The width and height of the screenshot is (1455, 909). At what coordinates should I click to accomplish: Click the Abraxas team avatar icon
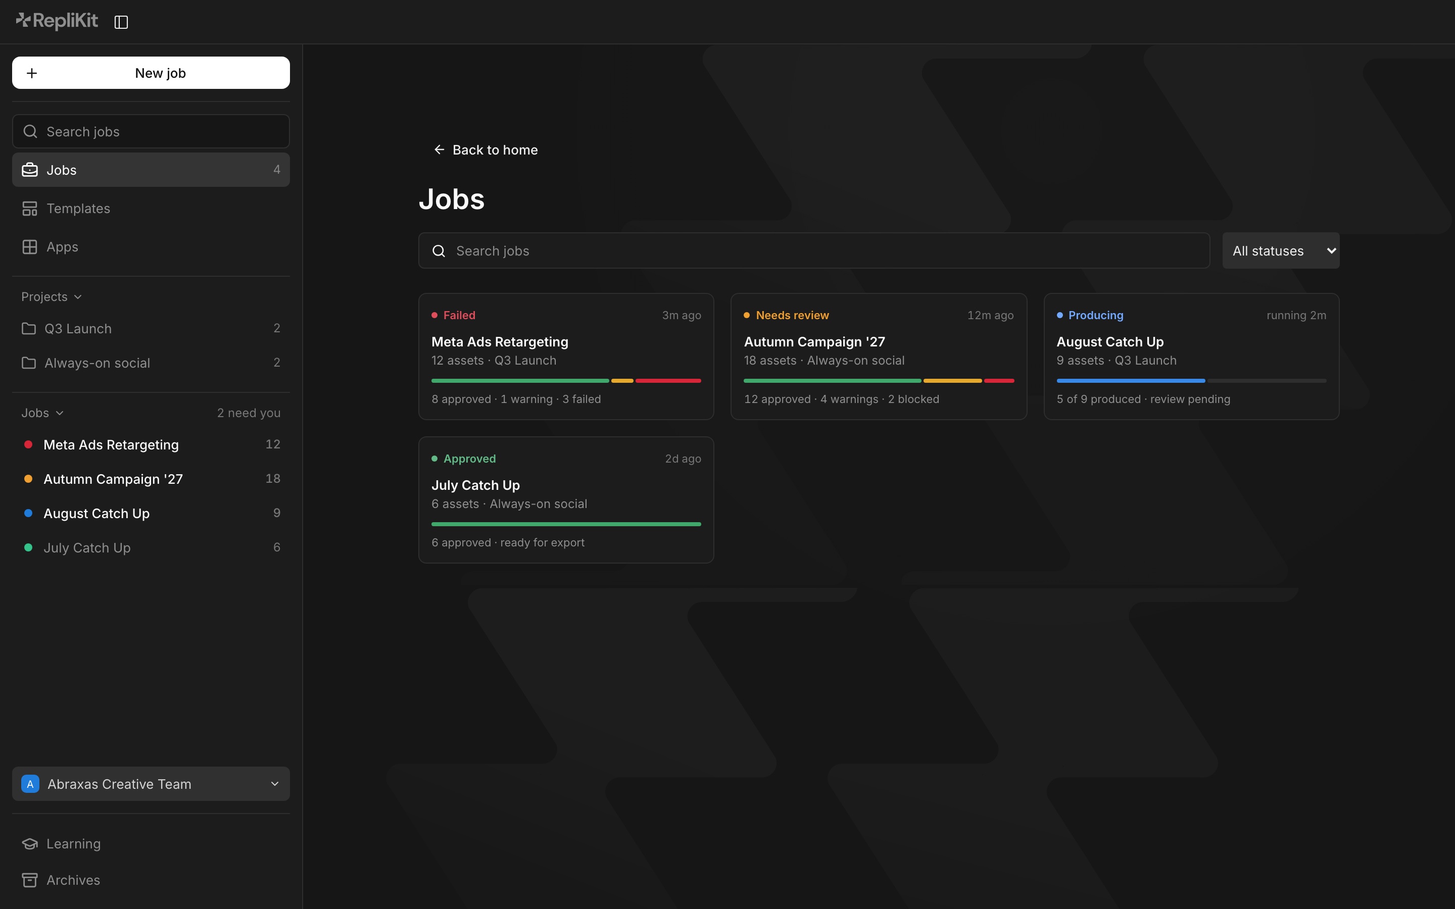coord(30,783)
